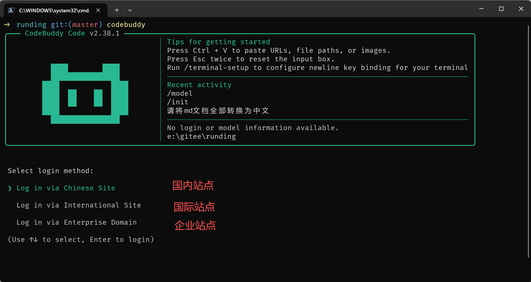Image resolution: width=531 pixels, height=282 pixels.
Task: Minimize the terminal window
Action: (x=481, y=9)
